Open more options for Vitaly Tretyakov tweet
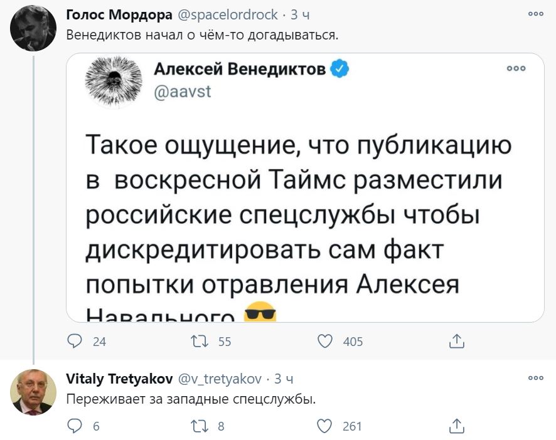Image resolution: width=556 pixels, height=440 pixels. (x=535, y=378)
